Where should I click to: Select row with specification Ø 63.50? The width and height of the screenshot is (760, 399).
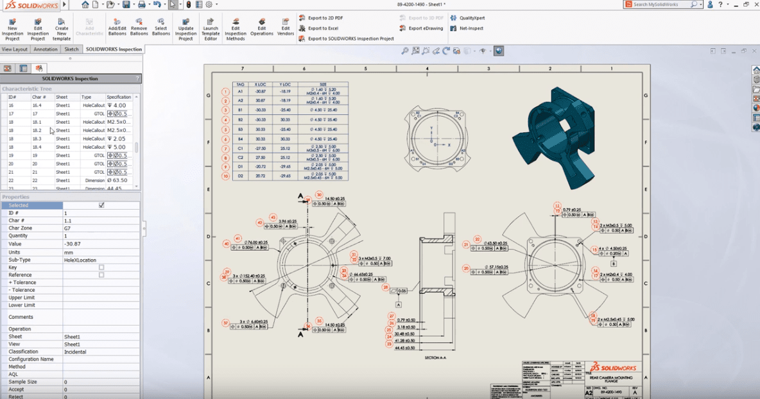tap(70, 180)
